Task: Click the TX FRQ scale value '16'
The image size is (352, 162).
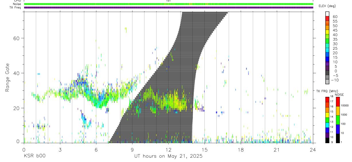Action: 331,107
